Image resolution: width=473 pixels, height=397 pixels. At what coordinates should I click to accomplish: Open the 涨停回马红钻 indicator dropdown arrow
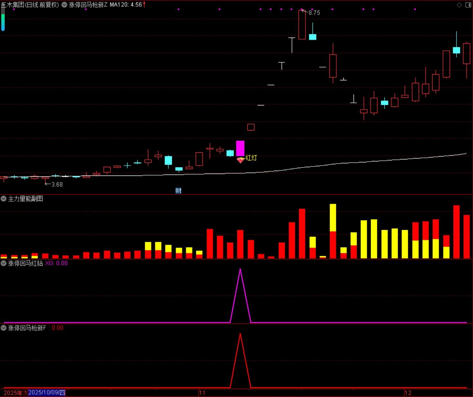coord(4,263)
